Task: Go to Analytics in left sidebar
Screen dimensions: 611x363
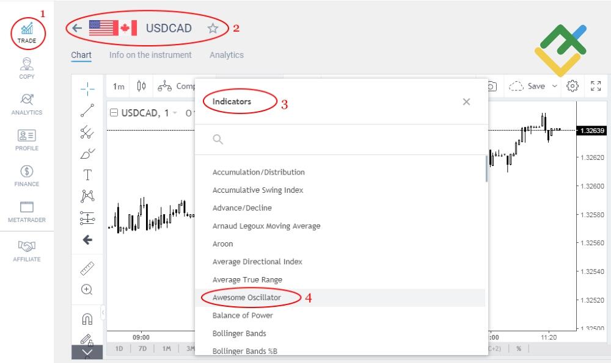Action: 27,104
